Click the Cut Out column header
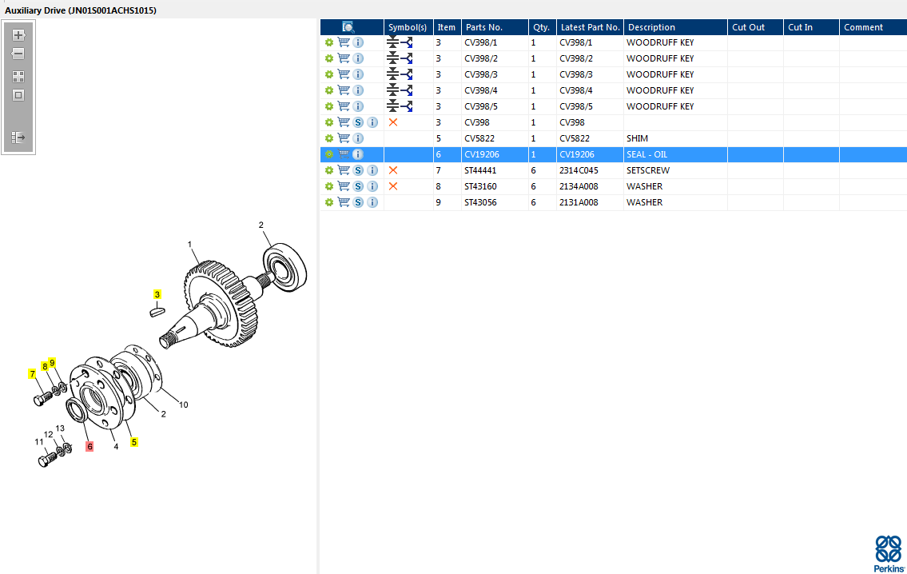907x574 pixels. click(755, 27)
